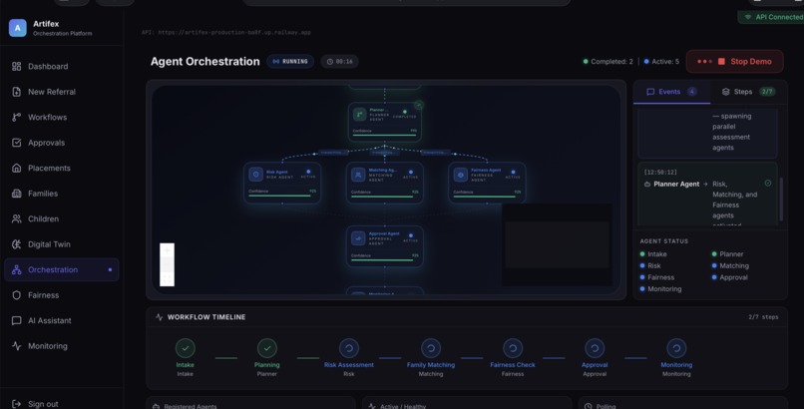Click the API URL text line
Image resolution: width=804 pixels, height=409 pixels.
(226, 32)
